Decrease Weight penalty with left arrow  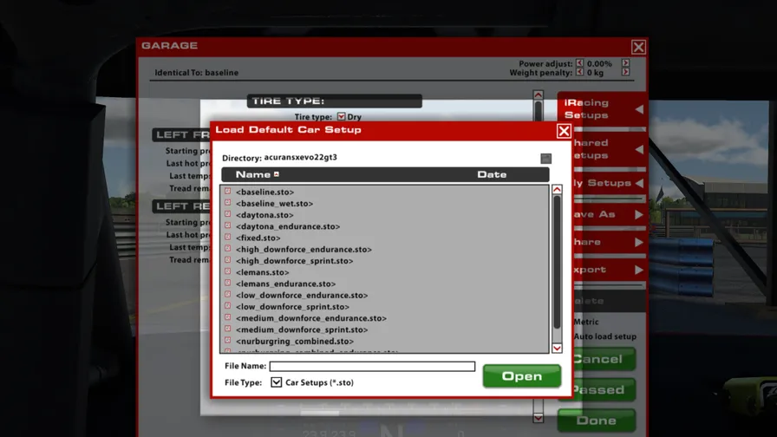[x=580, y=72]
